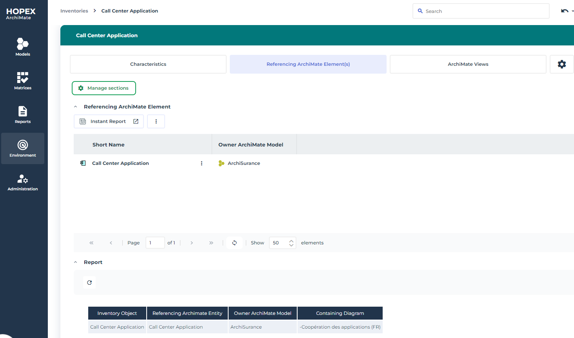
Task: Adjust the Show elements count stepper
Action: tap(291, 243)
